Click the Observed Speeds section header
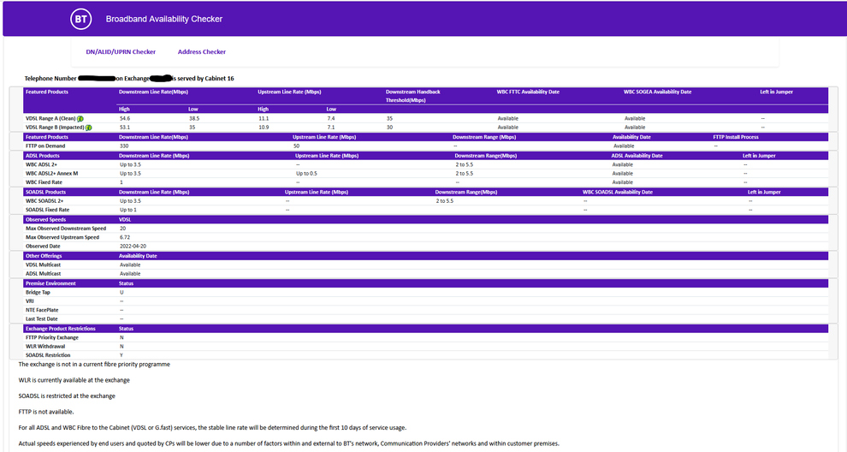 tap(44, 219)
